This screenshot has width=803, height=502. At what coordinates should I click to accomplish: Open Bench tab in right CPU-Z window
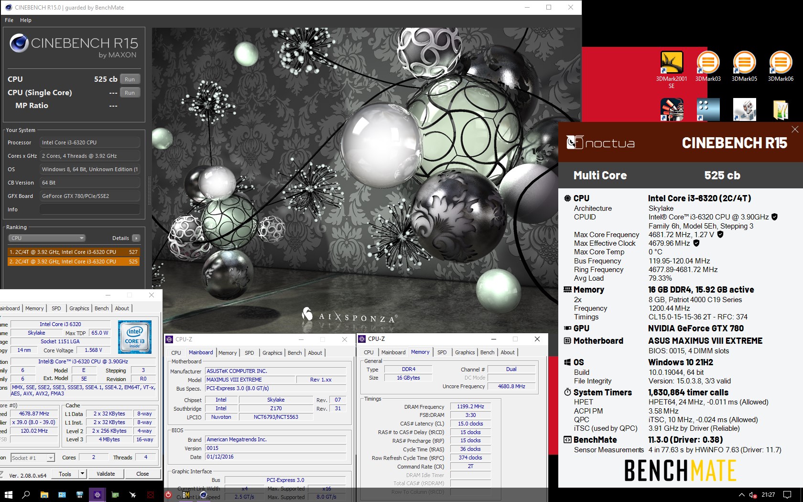487,352
